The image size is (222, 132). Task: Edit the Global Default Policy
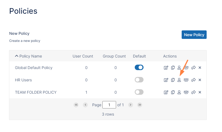[166, 68]
